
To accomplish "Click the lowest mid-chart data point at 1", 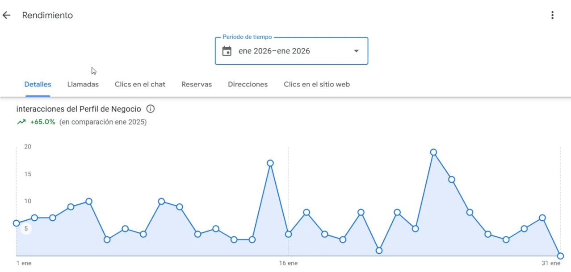I will (x=379, y=251).
